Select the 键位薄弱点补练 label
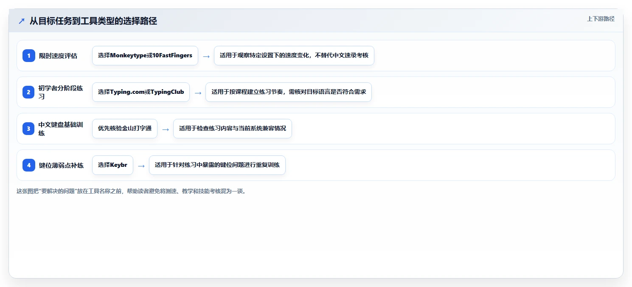The width and height of the screenshot is (632, 287). pyautogui.click(x=61, y=165)
